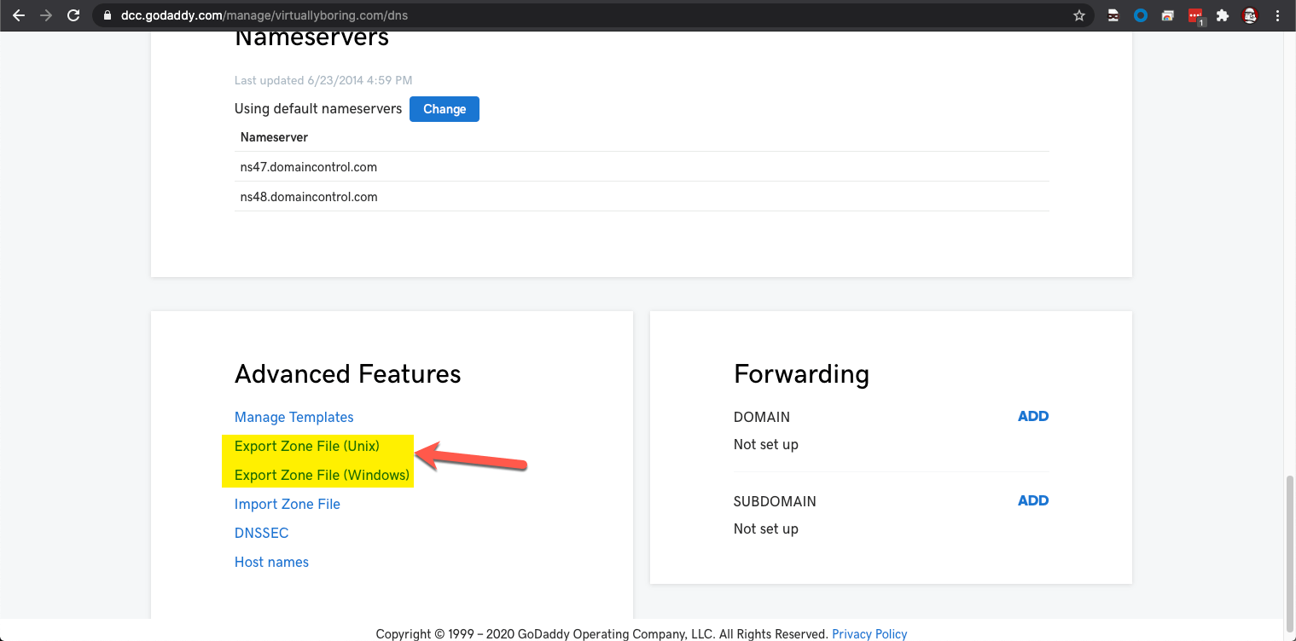Open the Chrome three-dot menu
This screenshot has width=1296, height=641.
pos(1276,14)
